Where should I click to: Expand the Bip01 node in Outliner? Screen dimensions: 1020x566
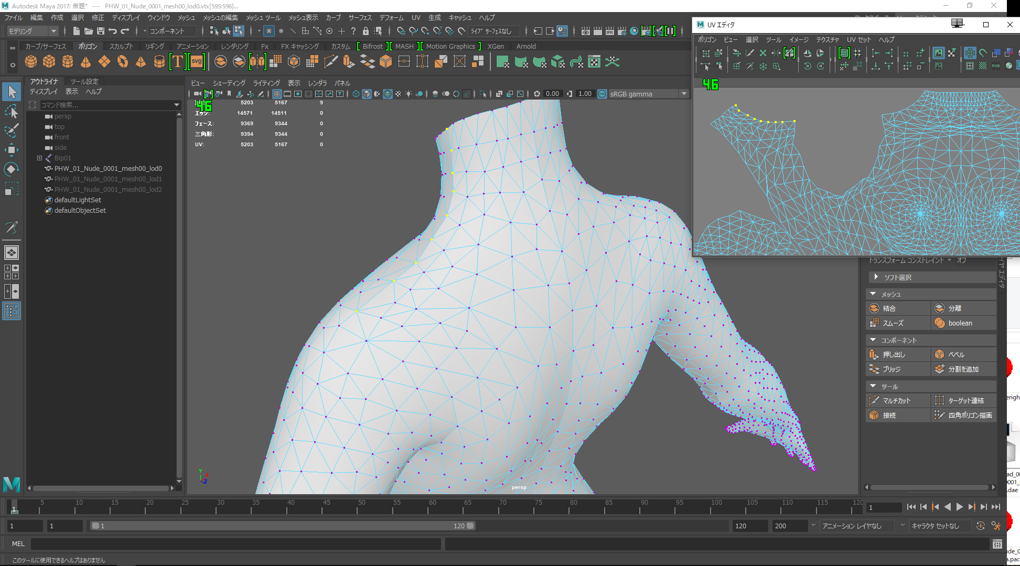coord(39,158)
